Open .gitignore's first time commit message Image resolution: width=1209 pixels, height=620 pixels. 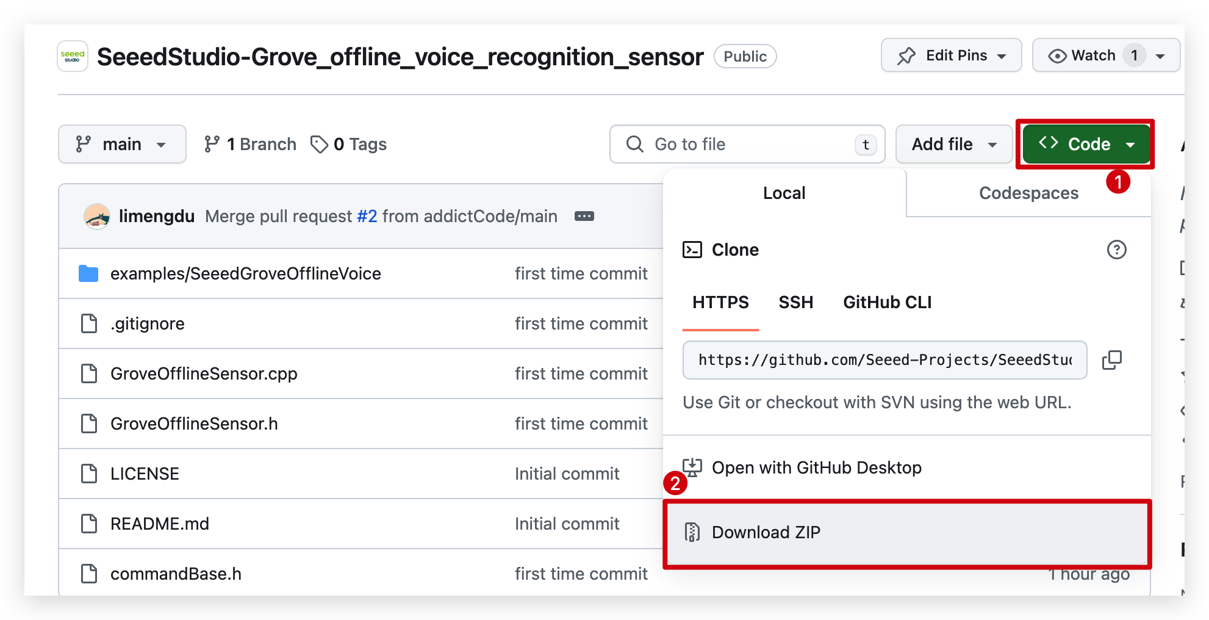(x=581, y=323)
